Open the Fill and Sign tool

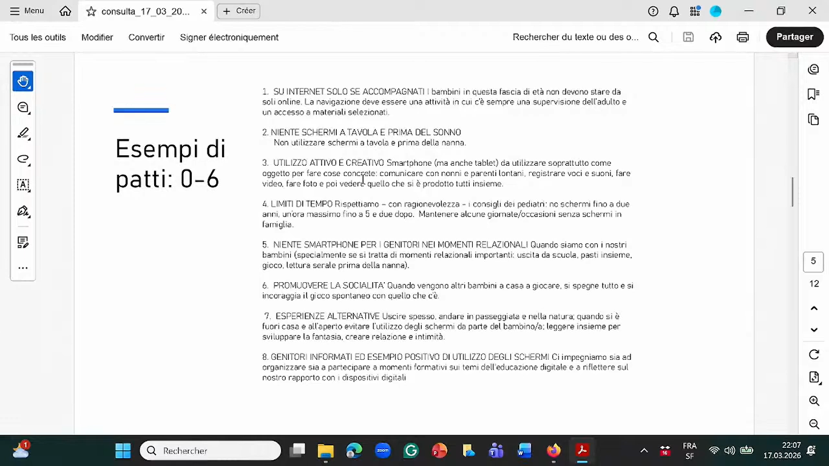coord(23,211)
